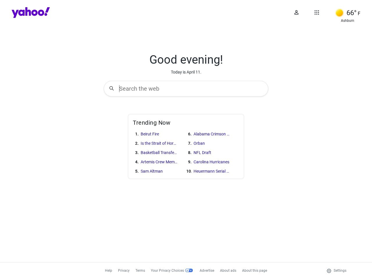Select the Ashburn location label
Viewport: 372px width, 279px height.
348,21
